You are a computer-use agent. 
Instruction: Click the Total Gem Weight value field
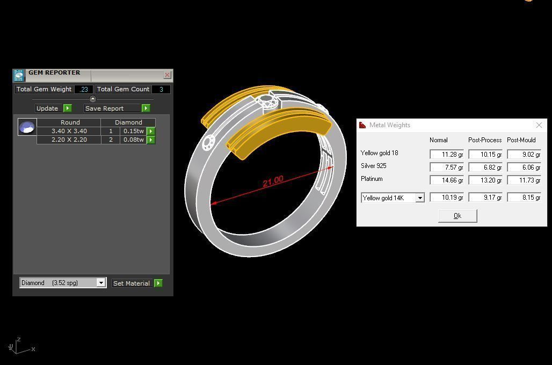coord(84,90)
